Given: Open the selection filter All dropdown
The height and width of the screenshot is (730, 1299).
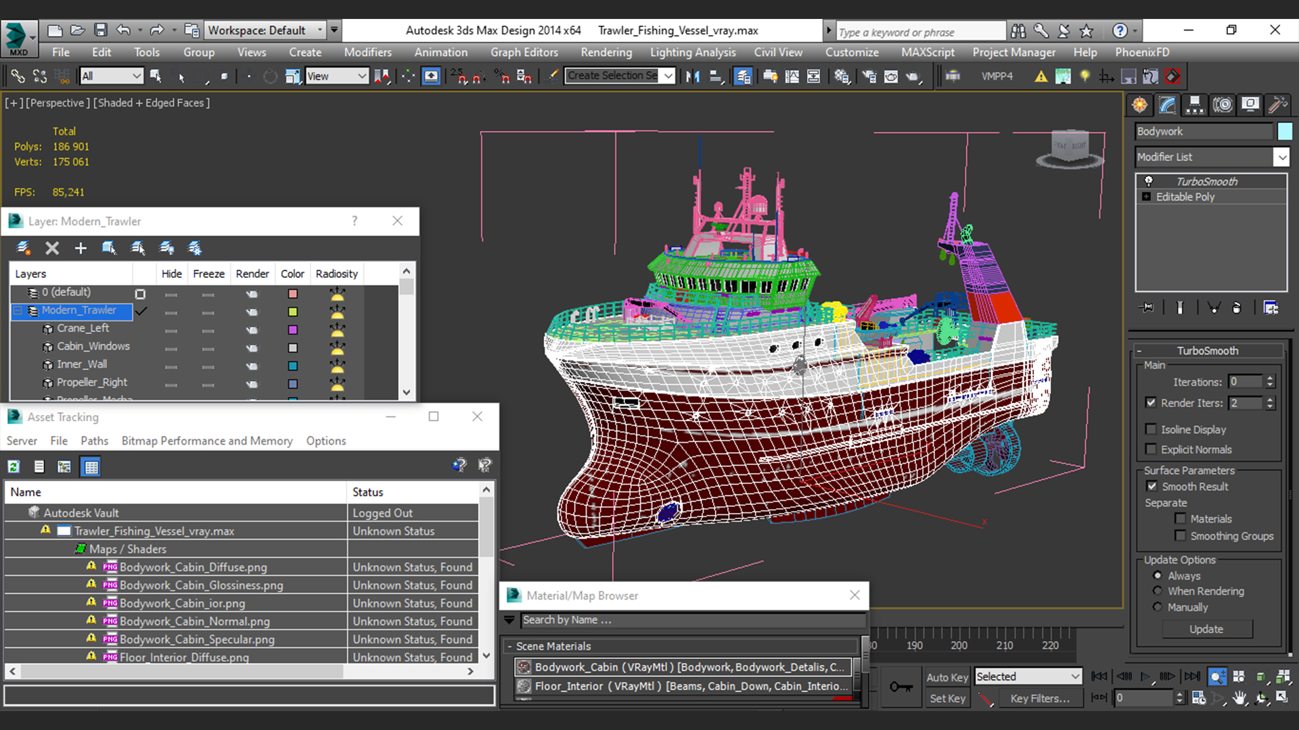Looking at the screenshot, I should tap(111, 76).
